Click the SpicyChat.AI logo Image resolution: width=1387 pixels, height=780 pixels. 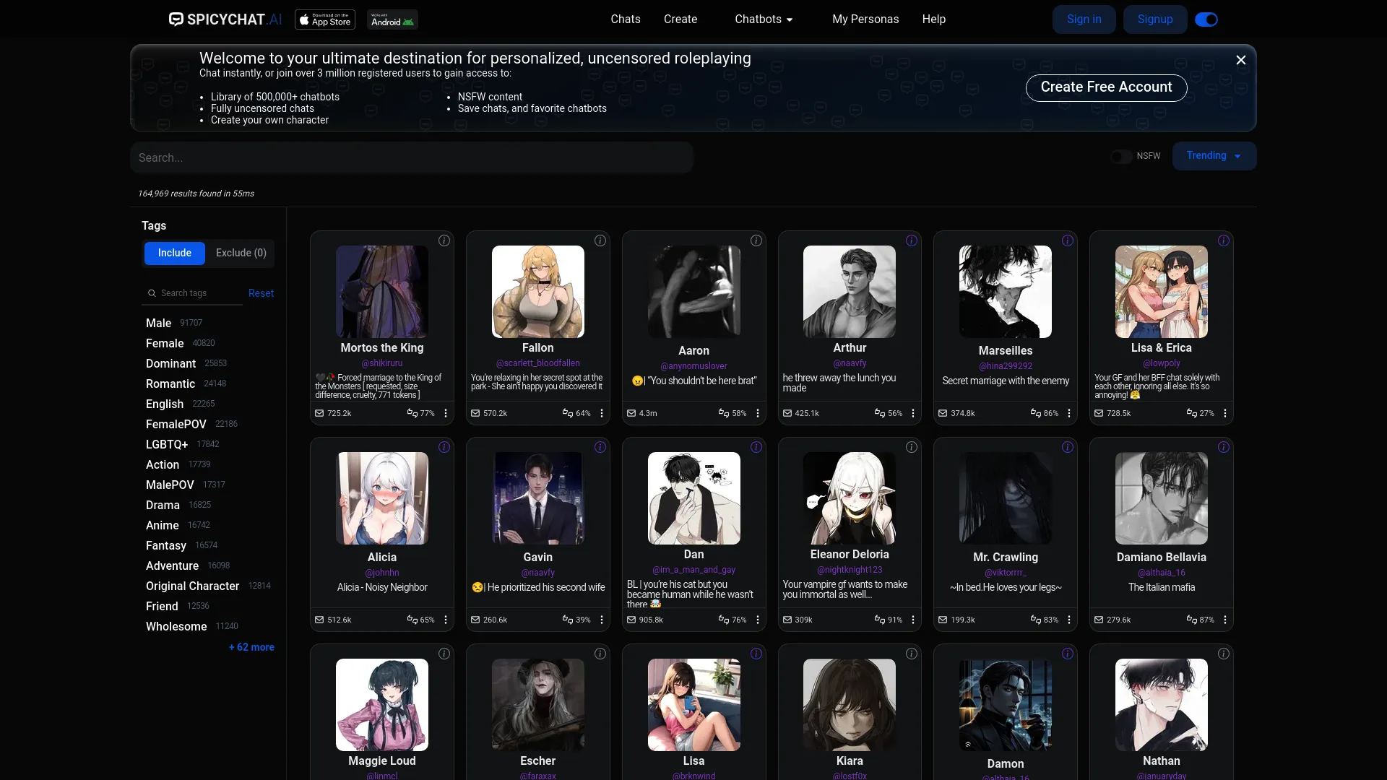225,19
